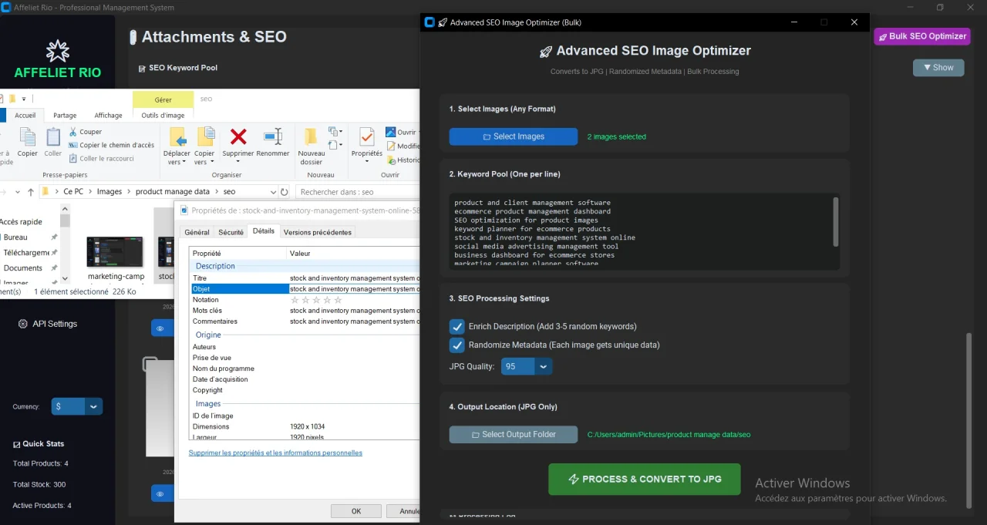Viewport: 987px width, 525px height.
Task: Select the marketing-camp image thumbnail
Action: (116, 252)
